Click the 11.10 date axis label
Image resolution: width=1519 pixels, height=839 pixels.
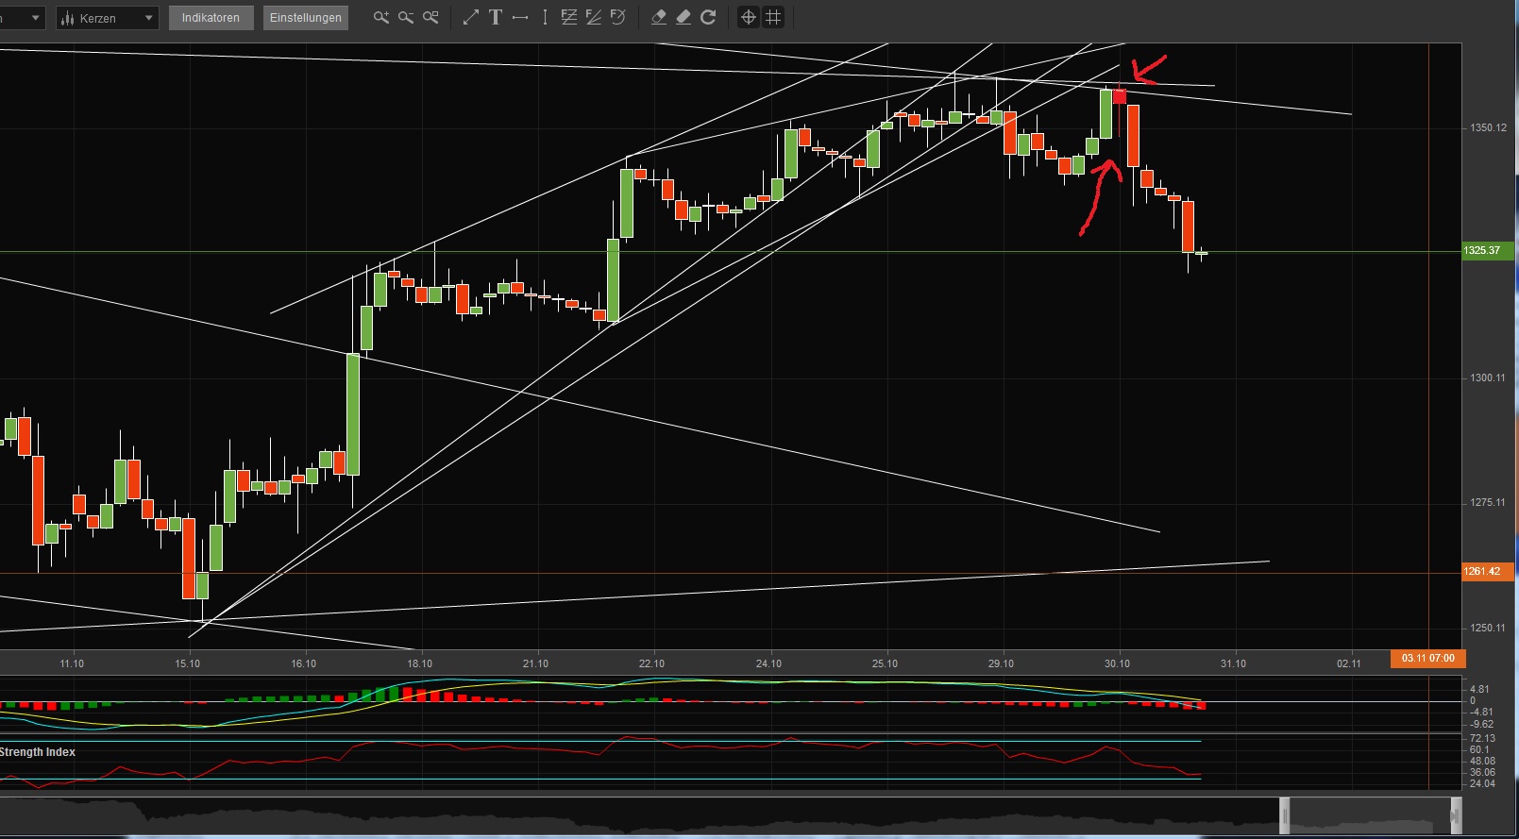(72, 663)
